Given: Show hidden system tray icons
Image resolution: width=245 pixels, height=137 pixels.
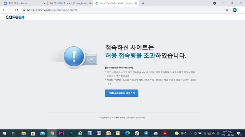Looking at the screenshot, I should [x=191, y=133].
